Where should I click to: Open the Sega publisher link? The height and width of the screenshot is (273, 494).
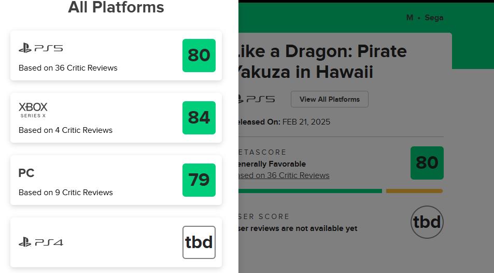click(x=434, y=18)
